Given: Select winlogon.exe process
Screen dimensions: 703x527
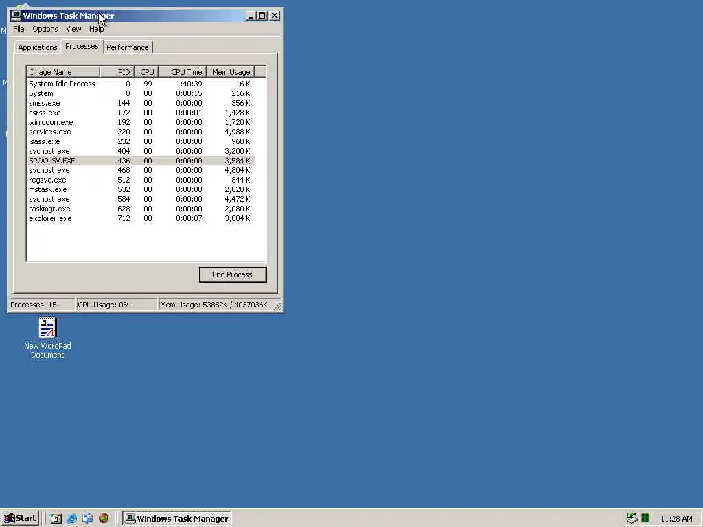Looking at the screenshot, I should [x=141, y=122].
